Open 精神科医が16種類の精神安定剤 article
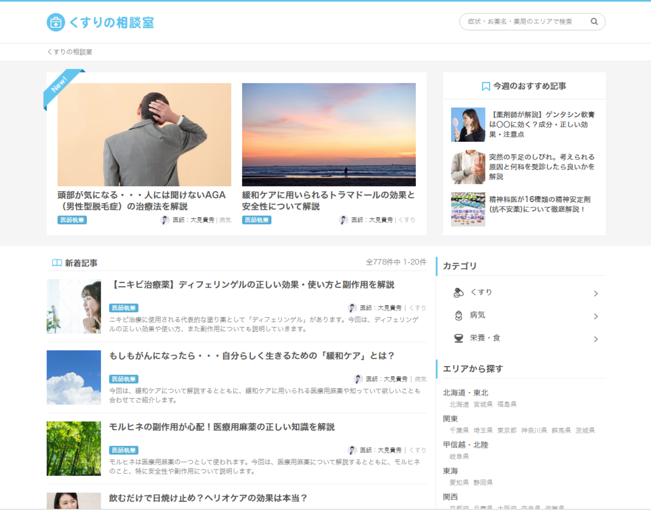Screen dimensions: 651x510 (540, 204)
